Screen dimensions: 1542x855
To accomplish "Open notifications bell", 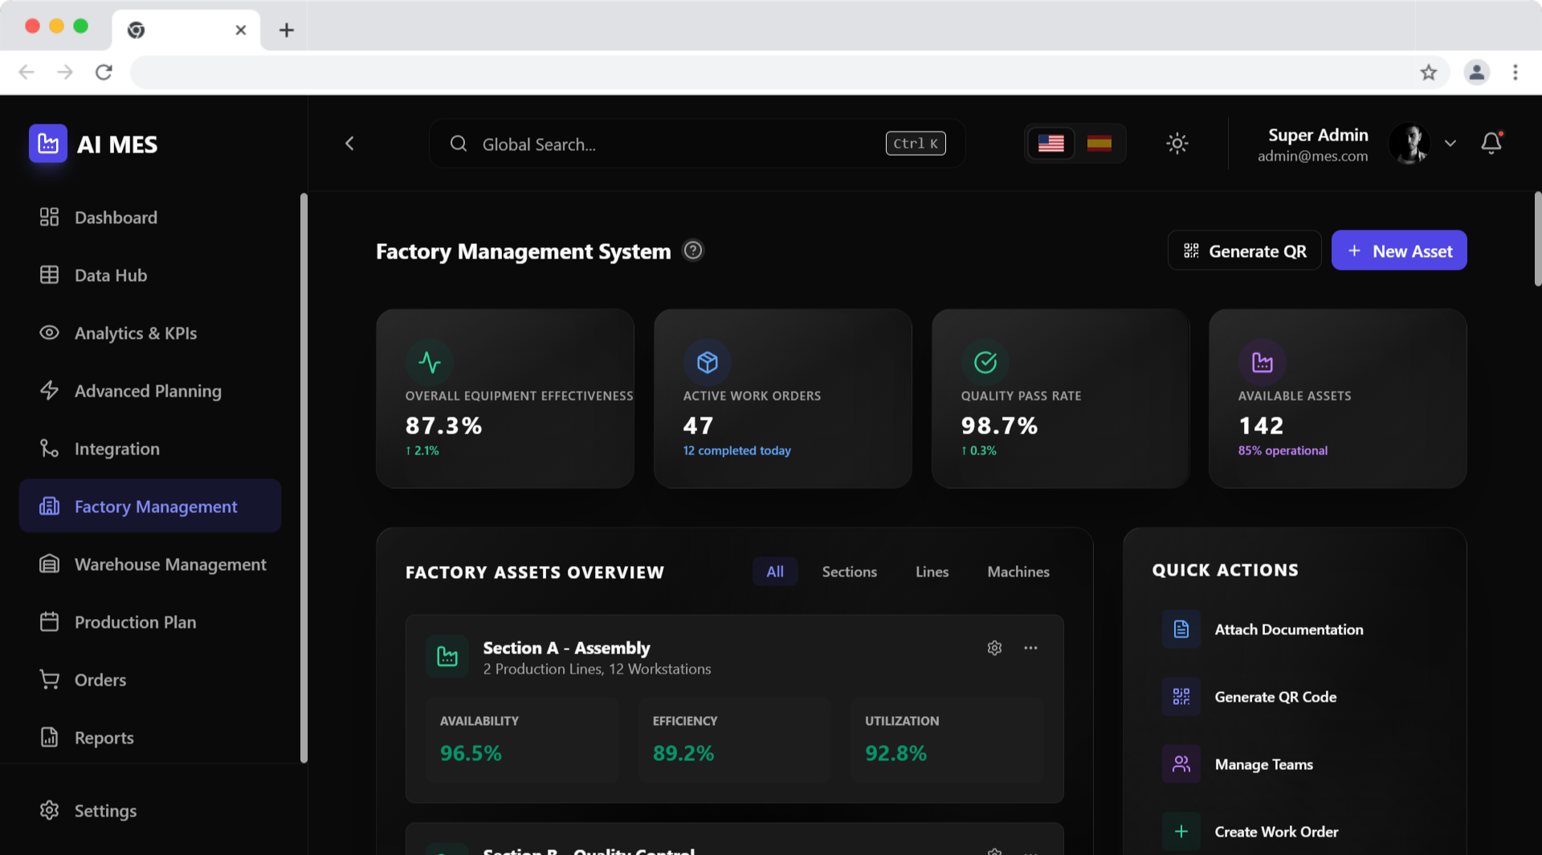I will (1491, 144).
